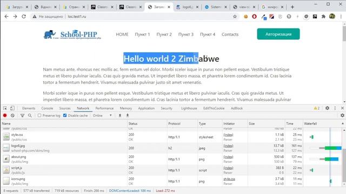This screenshot has width=346, height=194.
Task: Open the network filter funnel
Action: [22, 115]
